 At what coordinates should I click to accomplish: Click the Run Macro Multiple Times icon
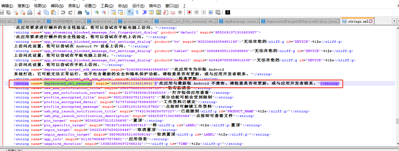pos(211,12)
